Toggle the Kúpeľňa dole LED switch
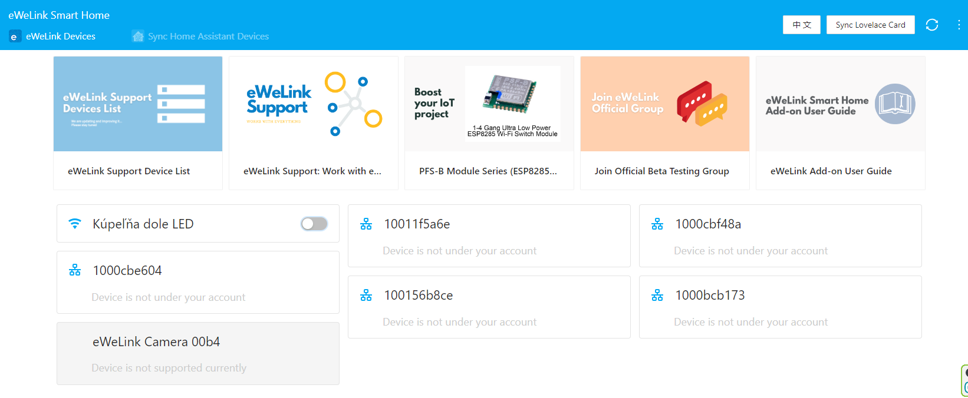 (314, 224)
